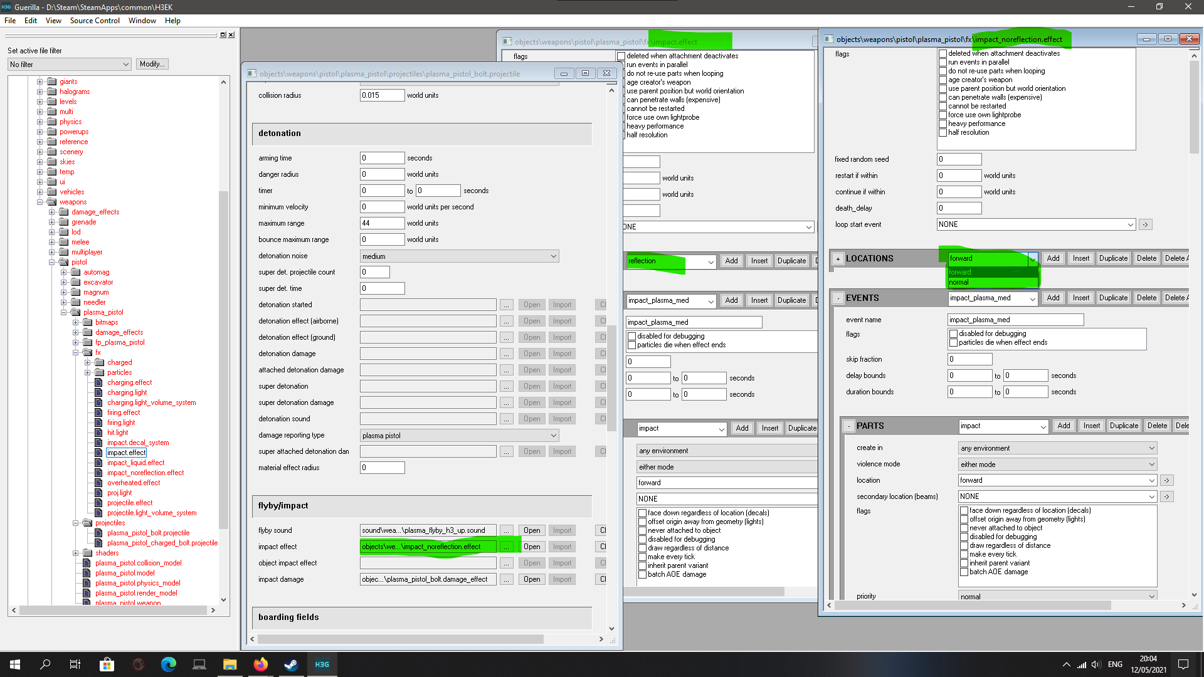Click the Microsoft Edge taskbar icon
The width and height of the screenshot is (1204, 677).
point(168,664)
